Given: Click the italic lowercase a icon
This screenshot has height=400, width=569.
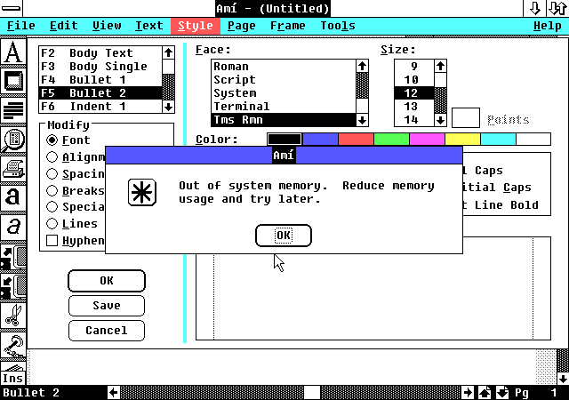Looking at the screenshot, I should pos(13,228).
